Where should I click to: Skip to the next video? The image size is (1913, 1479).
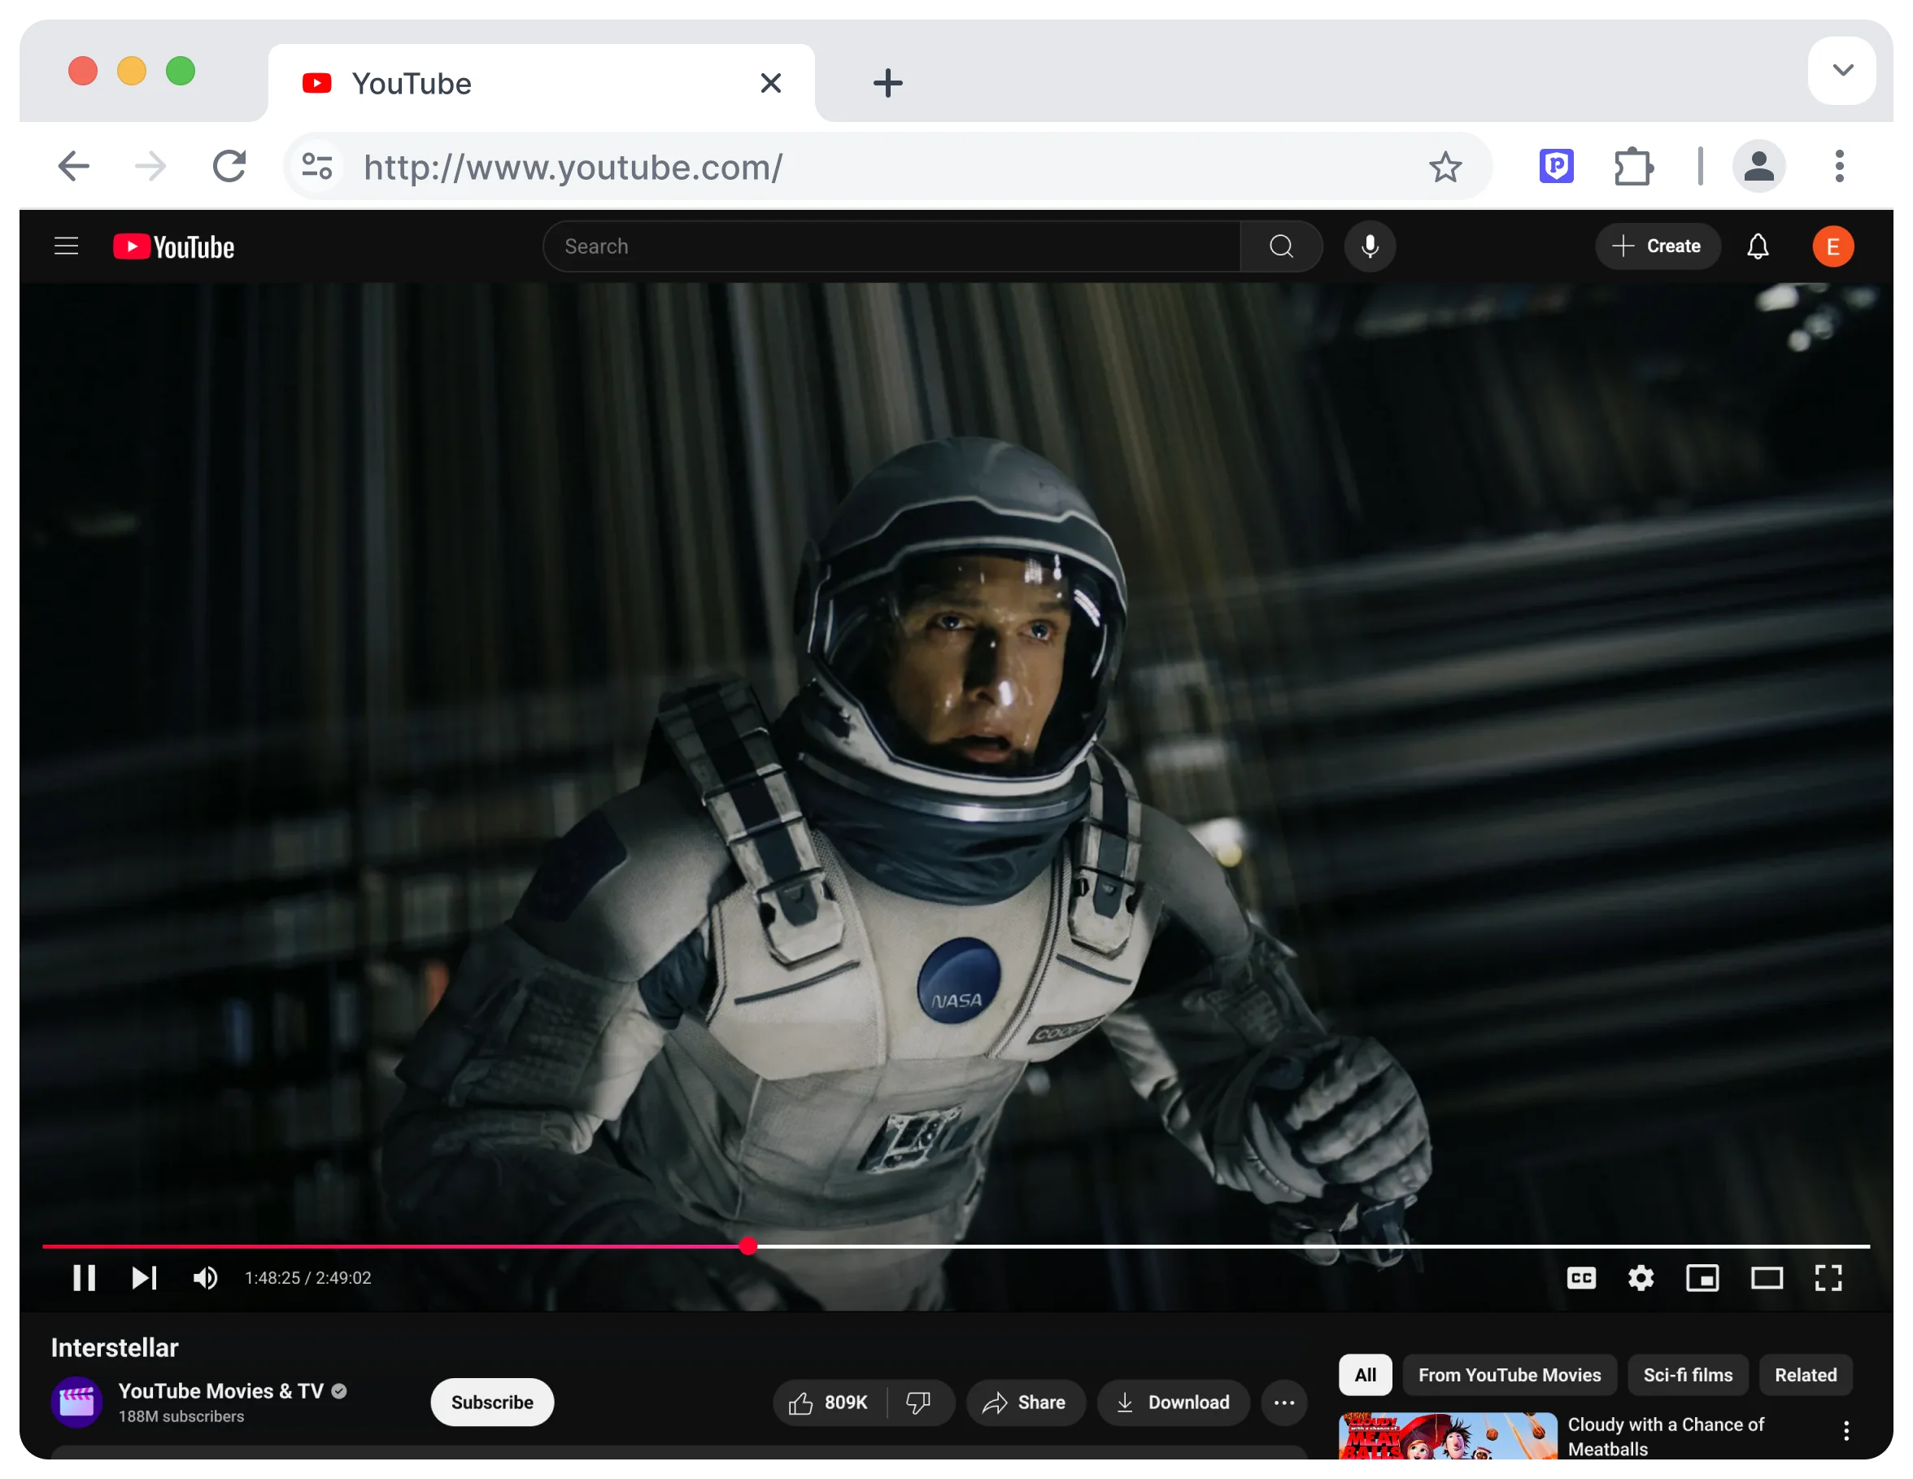coord(145,1278)
